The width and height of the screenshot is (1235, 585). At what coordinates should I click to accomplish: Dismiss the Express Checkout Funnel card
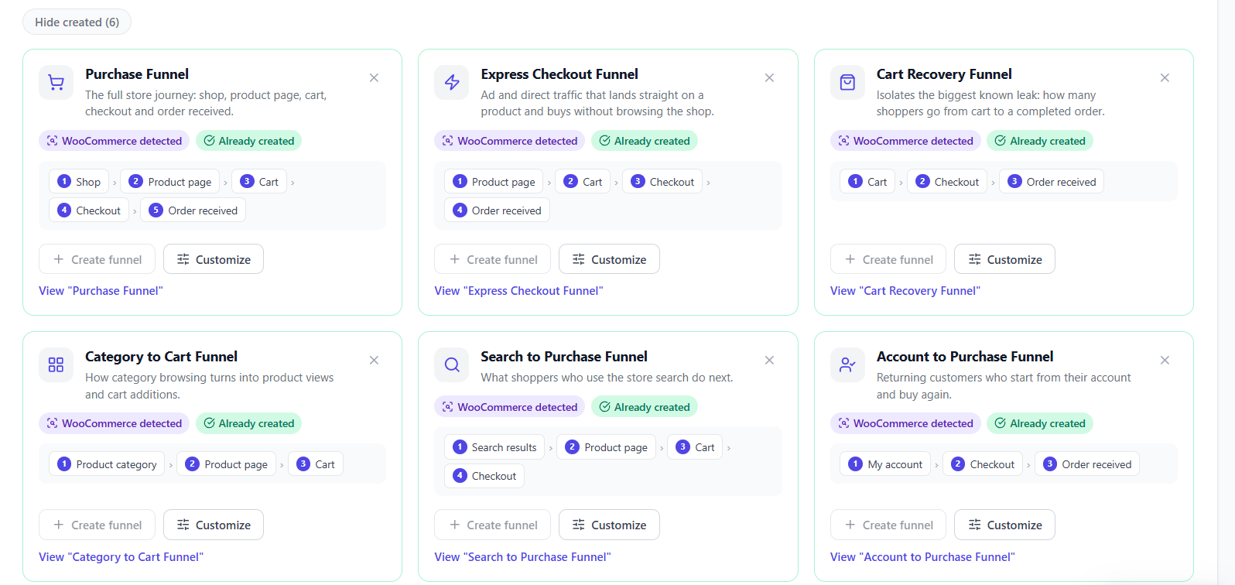click(x=769, y=77)
